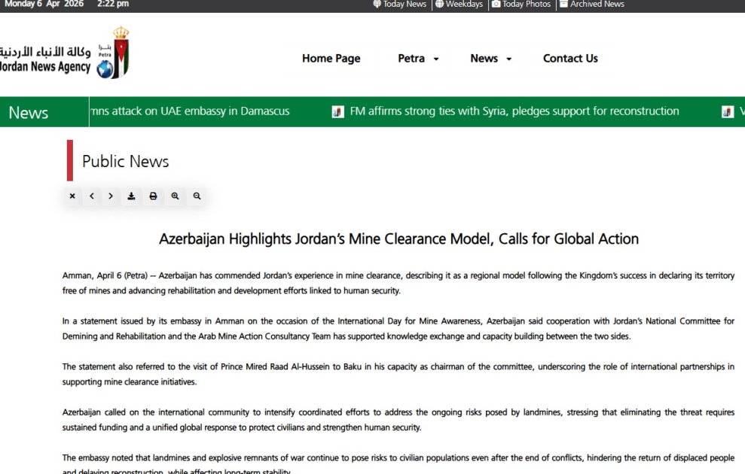Image resolution: width=745 pixels, height=474 pixels.
Task: Click the zoom in magnifier icon
Action: pos(175,196)
